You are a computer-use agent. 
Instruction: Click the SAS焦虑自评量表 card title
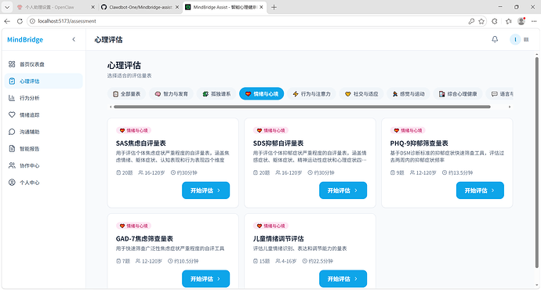(x=141, y=143)
